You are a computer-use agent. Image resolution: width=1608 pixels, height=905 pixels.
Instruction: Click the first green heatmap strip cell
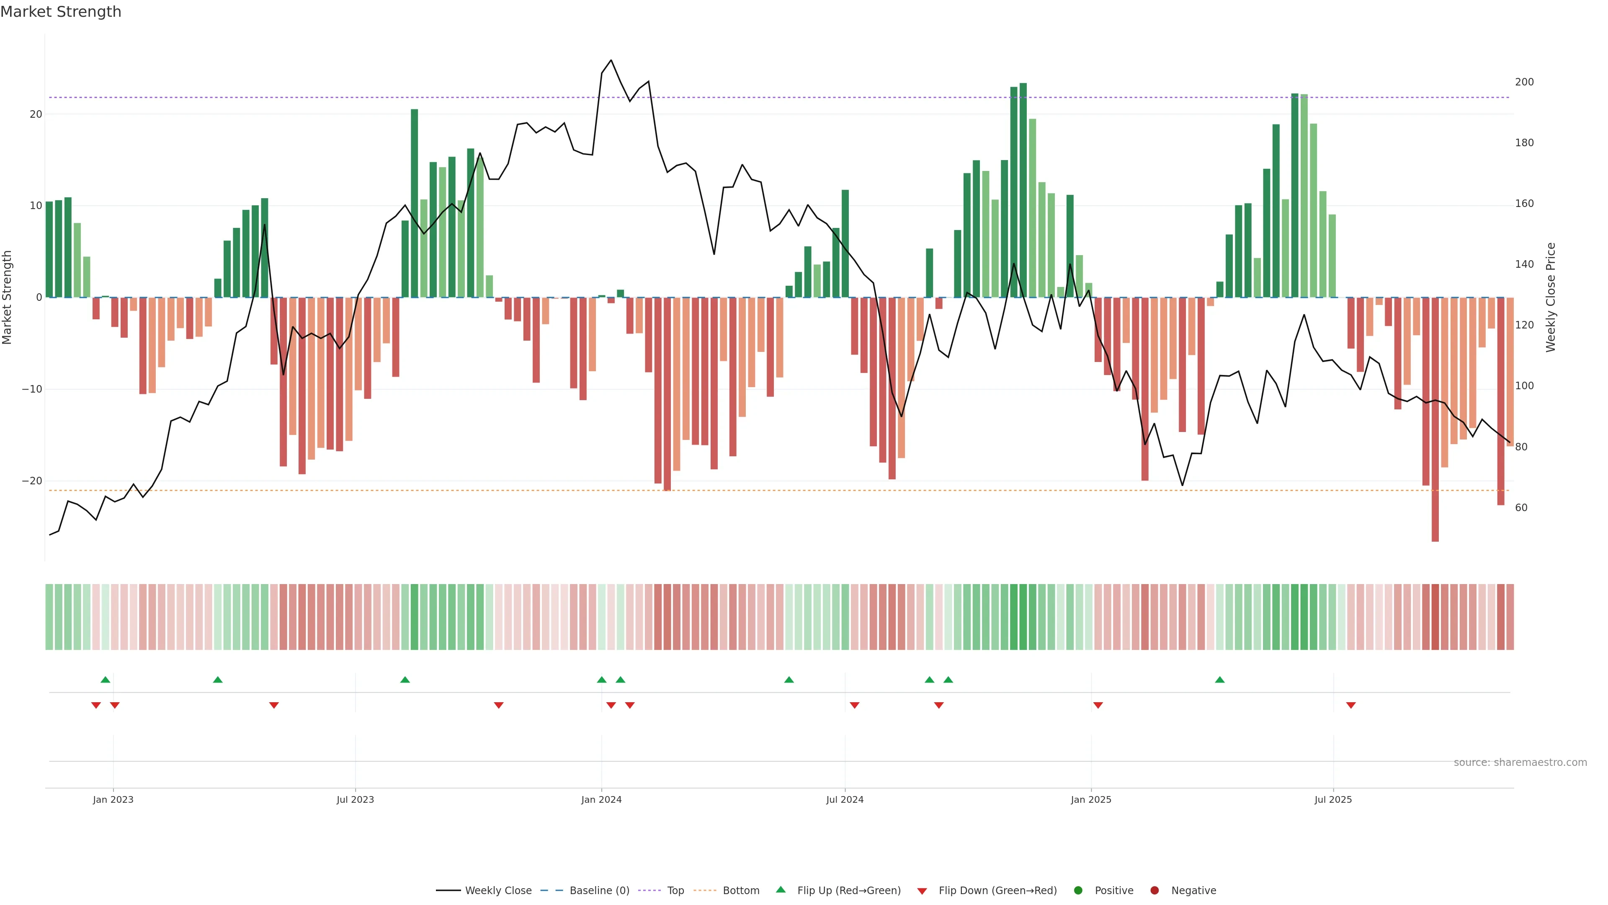click(x=49, y=616)
